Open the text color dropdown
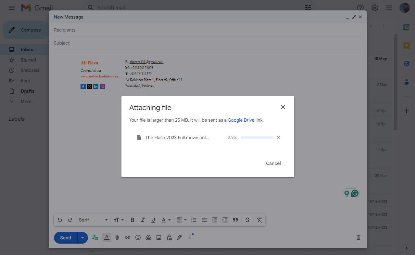 click(x=166, y=220)
